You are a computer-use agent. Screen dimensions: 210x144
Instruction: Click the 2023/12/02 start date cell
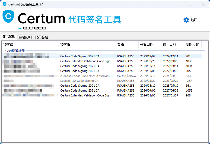(148, 56)
